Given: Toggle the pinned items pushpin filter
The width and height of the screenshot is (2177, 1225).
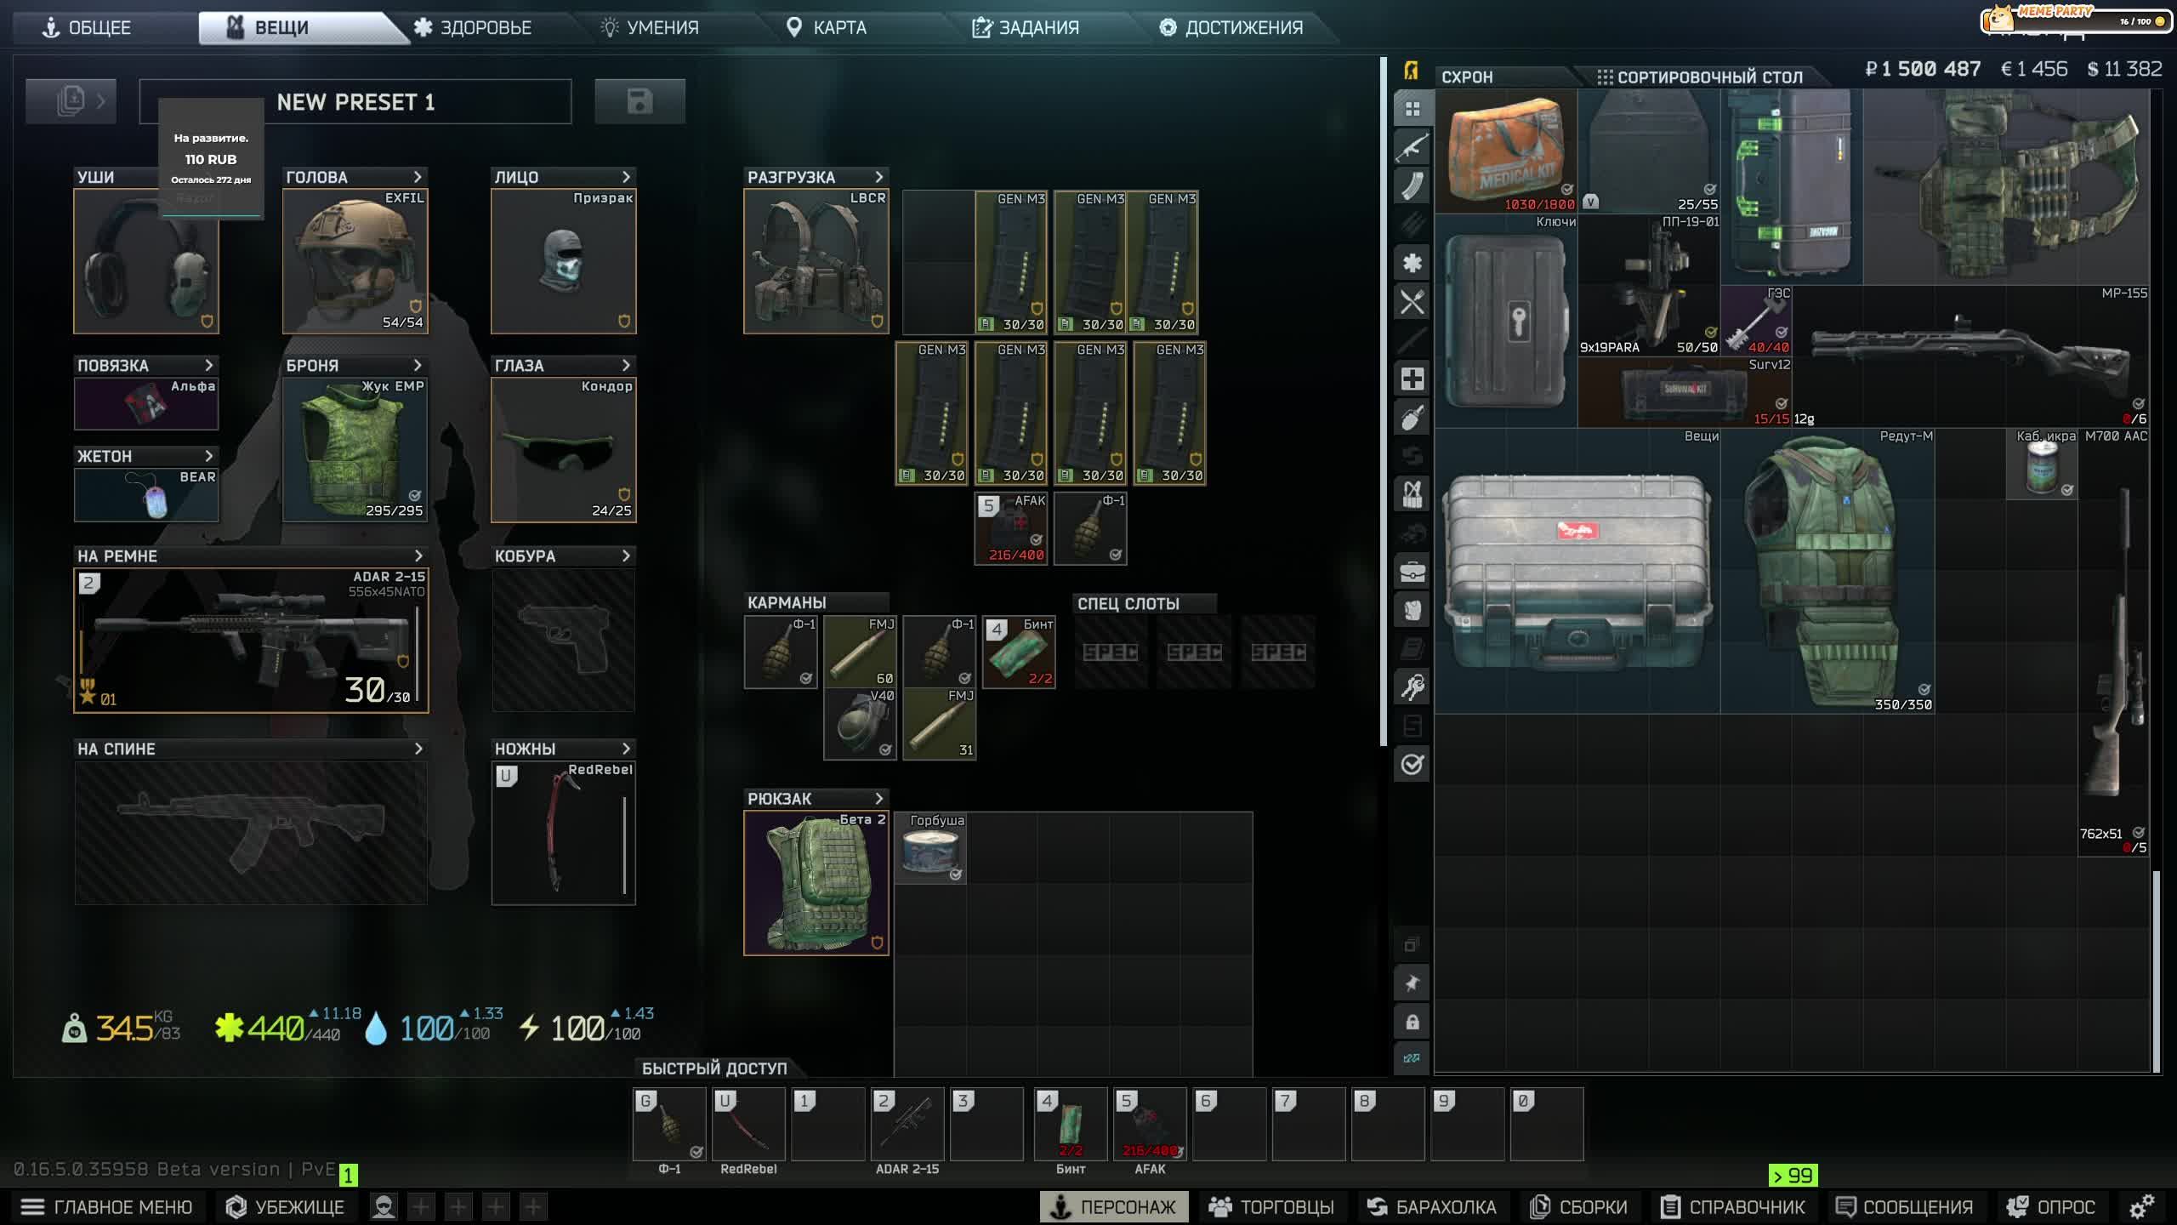Looking at the screenshot, I should pos(1412,983).
